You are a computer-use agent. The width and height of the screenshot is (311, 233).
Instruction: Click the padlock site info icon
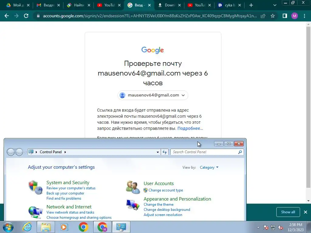(38, 16)
